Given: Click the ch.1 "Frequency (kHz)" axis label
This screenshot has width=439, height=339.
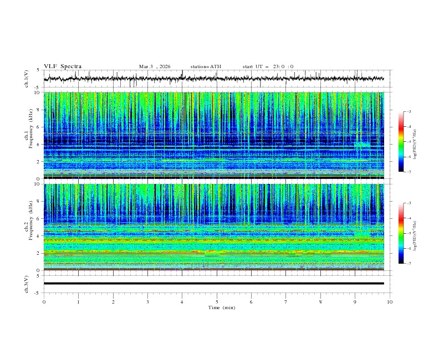Looking at the screenshot, I should pos(31,129).
